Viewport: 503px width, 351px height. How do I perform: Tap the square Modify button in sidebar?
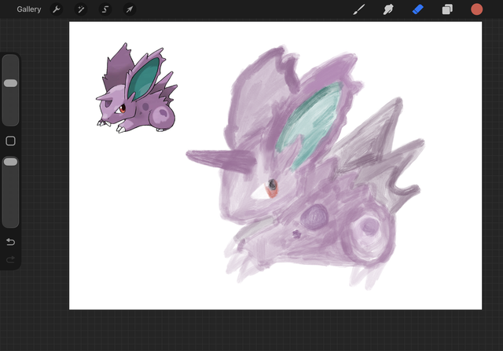[x=10, y=141]
